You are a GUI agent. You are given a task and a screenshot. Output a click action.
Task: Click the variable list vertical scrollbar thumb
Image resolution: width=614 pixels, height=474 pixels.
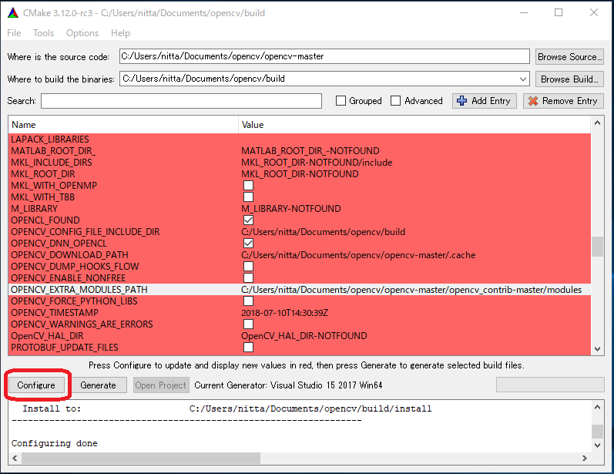coord(597,246)
